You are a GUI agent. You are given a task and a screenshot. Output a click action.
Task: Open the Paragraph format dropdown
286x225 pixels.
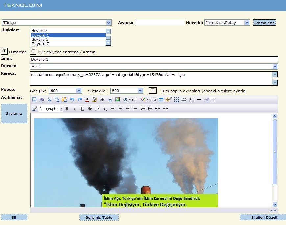pyautogui.click(x=51, y=109)
